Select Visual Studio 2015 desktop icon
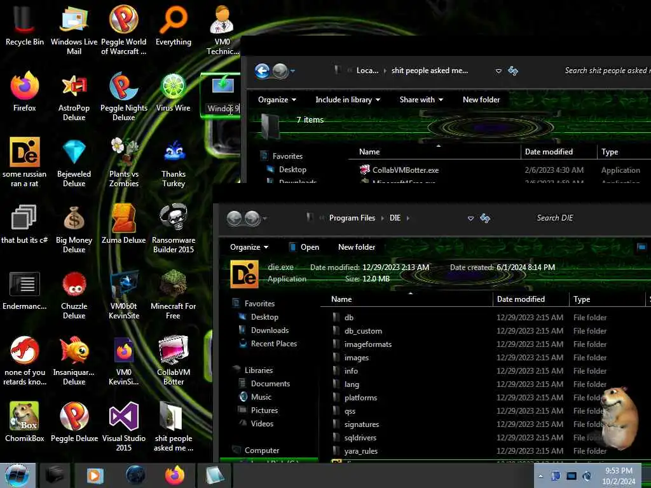Image resolution: width=651 pixels, height=488 pixels. [x=124, y=426]
